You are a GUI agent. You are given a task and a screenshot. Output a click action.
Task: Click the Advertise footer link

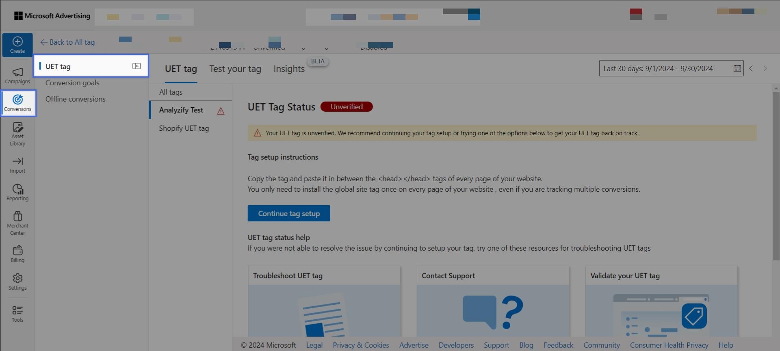pos(414,345)
